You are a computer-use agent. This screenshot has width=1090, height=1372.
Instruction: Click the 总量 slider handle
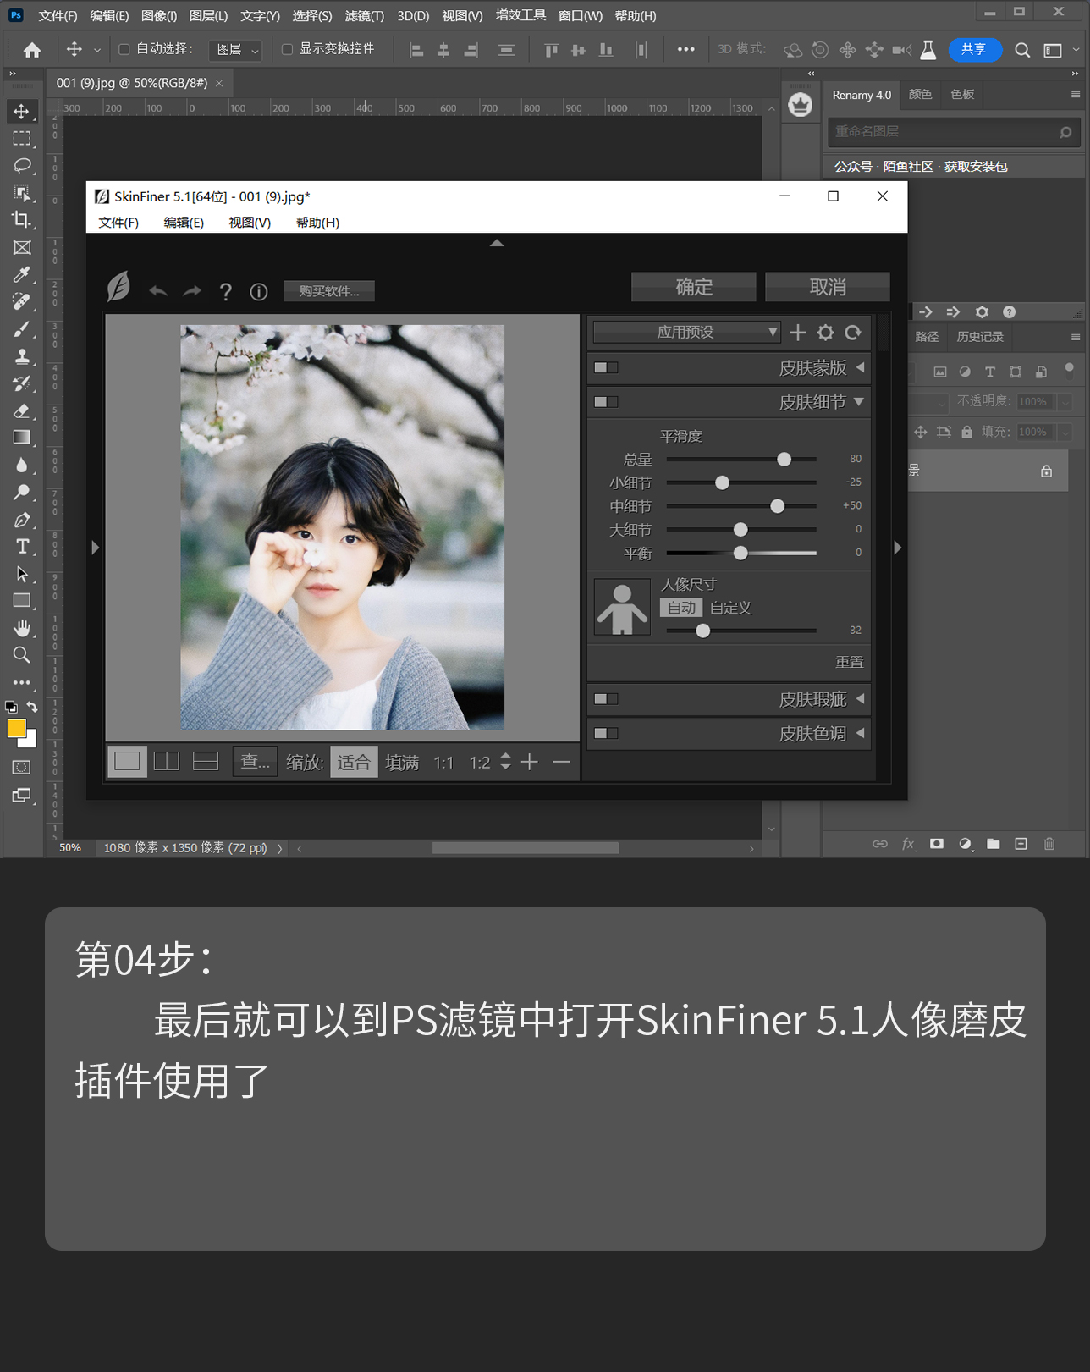784,459
